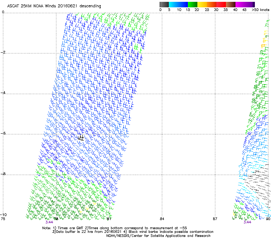Click the 'Data buffer is 22 hrs' note line
Image resolution: width=271 pixels, height=238 pixels.
coord(133,232)
